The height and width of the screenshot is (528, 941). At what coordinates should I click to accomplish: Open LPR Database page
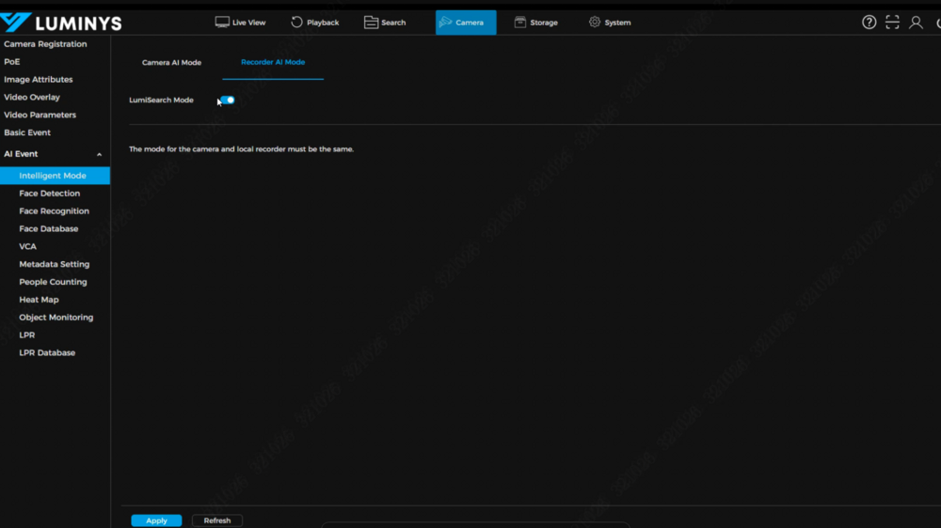[x=47, y=353]
